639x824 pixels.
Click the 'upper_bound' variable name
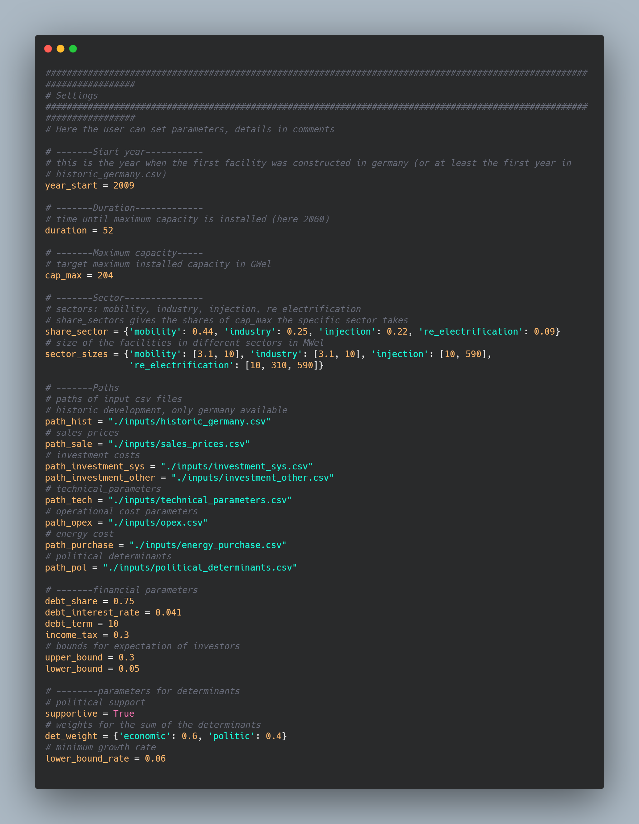(x=74, y=658)
